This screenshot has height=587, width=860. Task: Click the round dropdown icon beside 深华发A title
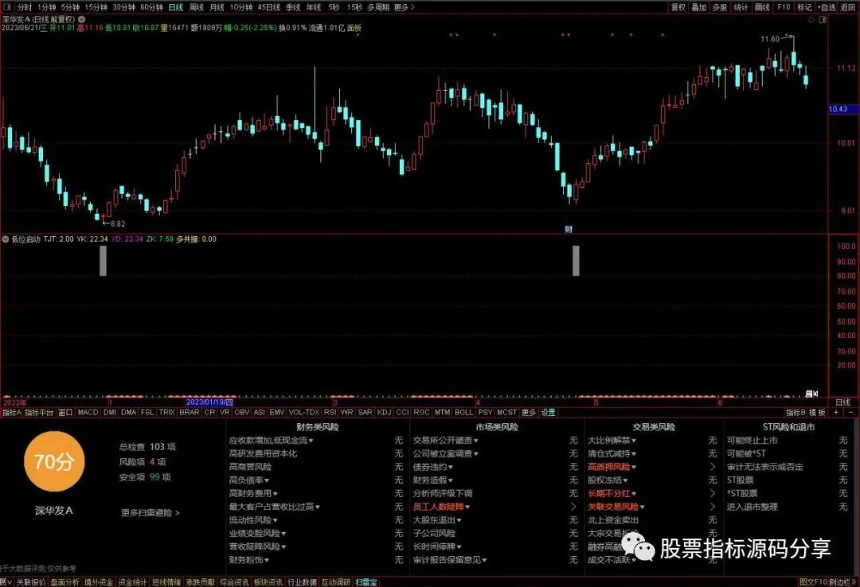(82, 19)
